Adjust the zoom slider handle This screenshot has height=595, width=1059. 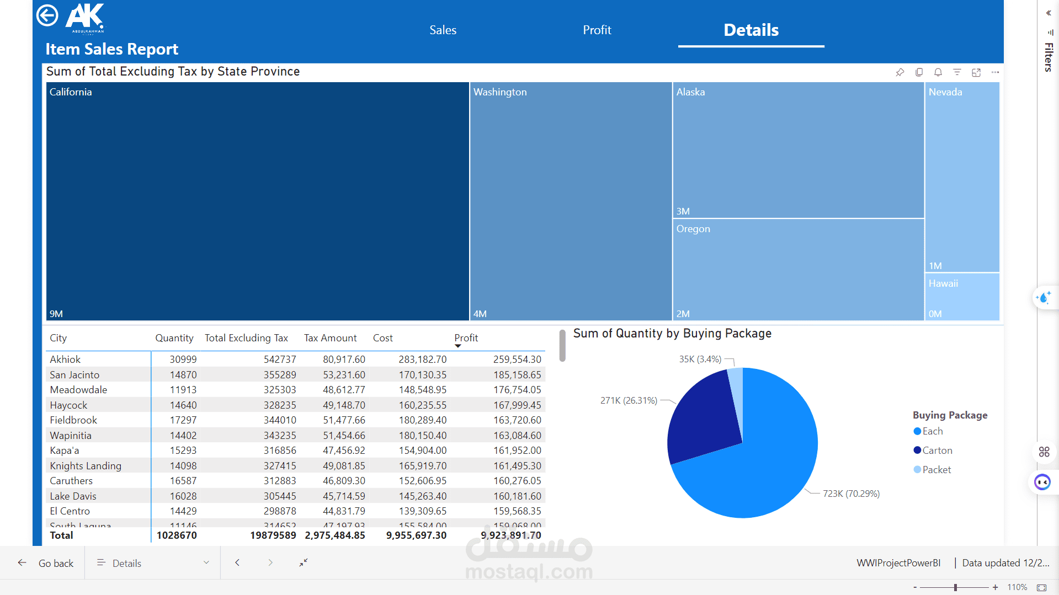(x=955, y=587)
